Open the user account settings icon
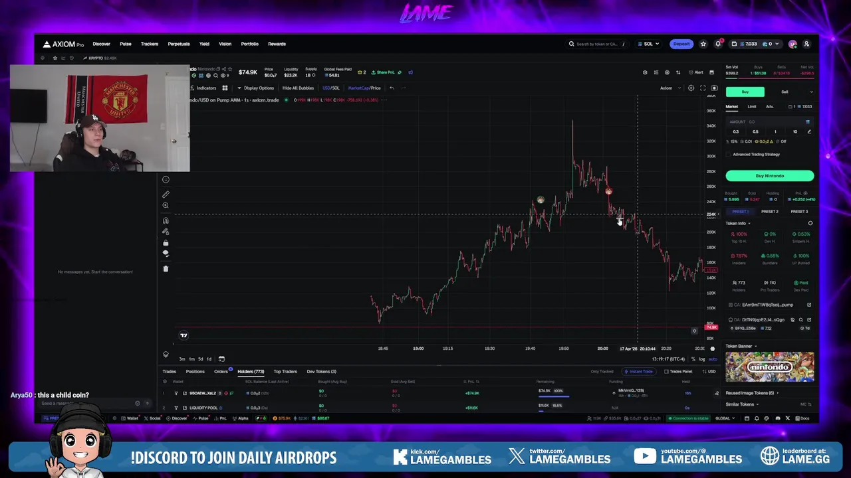 (806, 44)
